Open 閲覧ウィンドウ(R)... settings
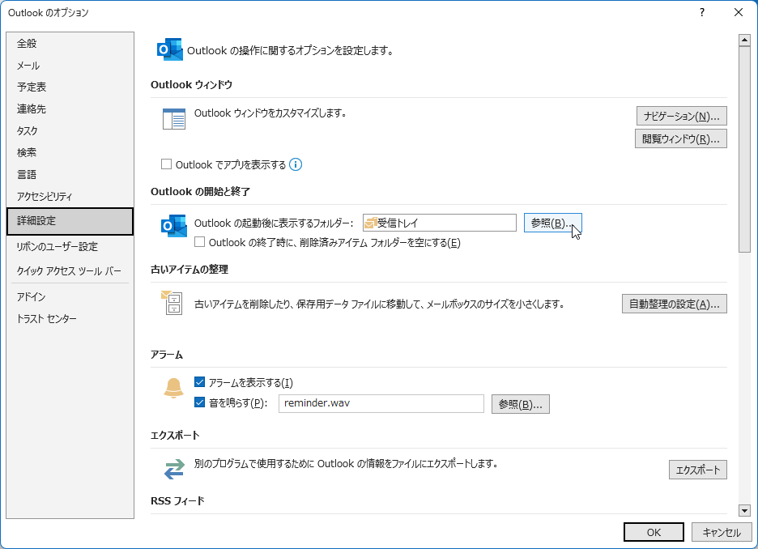This screenshot has width=758, height=549. tap(680, 138)
